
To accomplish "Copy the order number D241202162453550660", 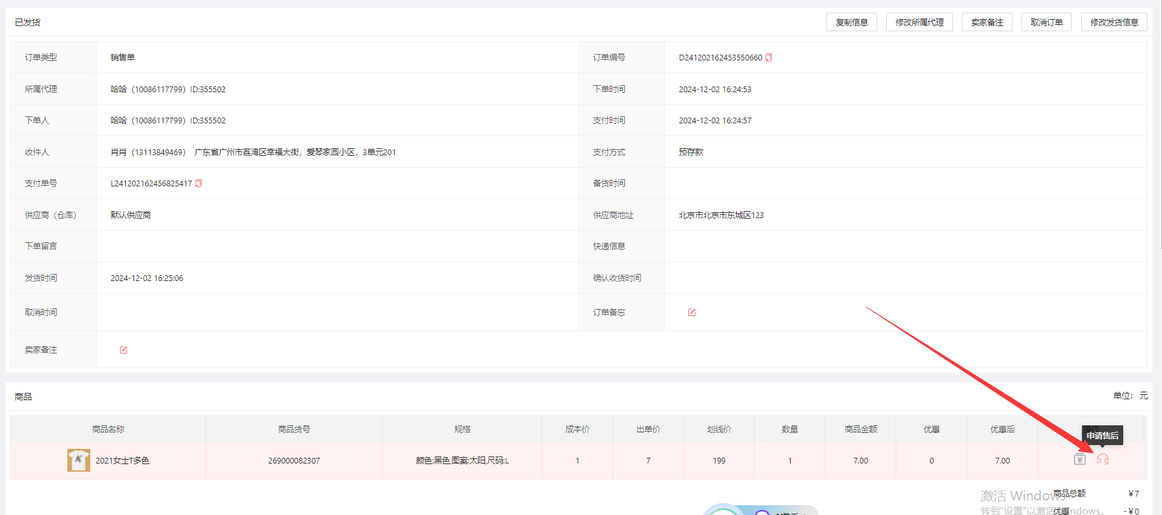I will pyautogui.click(x=769, y=57).
